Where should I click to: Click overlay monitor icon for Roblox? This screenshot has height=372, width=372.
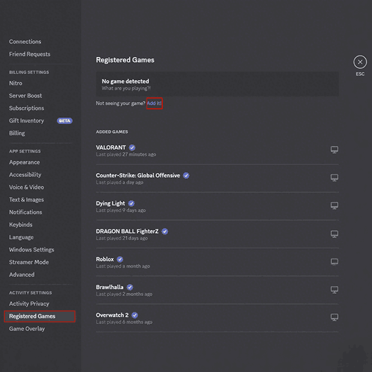click(x=334, y=261)
